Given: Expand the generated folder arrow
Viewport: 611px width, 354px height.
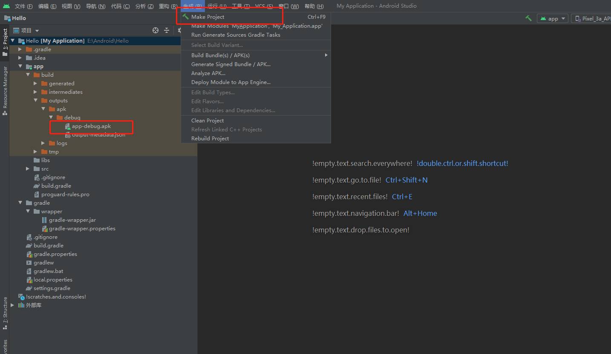Looking at the screenshot, I should (35, 84).
